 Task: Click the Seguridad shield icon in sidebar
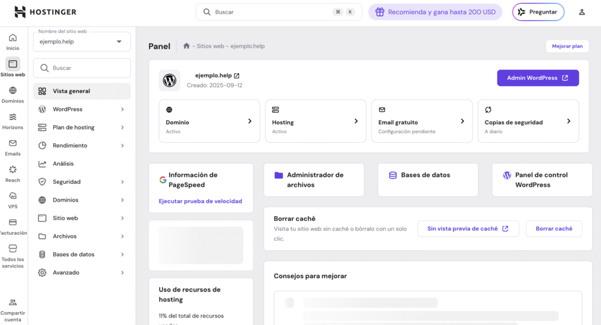click(42, 182)
